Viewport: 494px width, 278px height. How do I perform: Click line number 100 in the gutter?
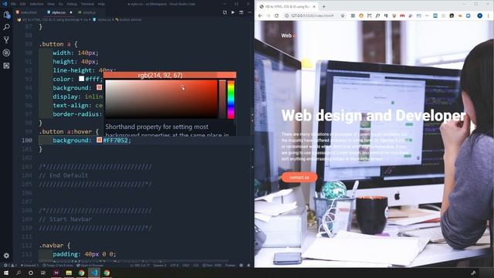tap(27, 141)
